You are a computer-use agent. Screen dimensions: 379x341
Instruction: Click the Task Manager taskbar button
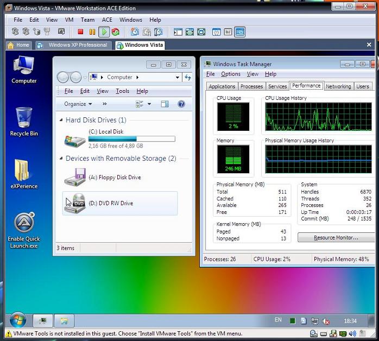click(43, 321)
